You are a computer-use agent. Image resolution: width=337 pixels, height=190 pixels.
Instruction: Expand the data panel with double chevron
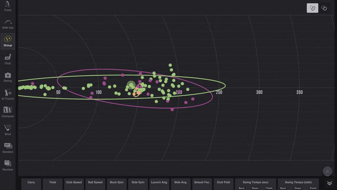coord(329,183)
